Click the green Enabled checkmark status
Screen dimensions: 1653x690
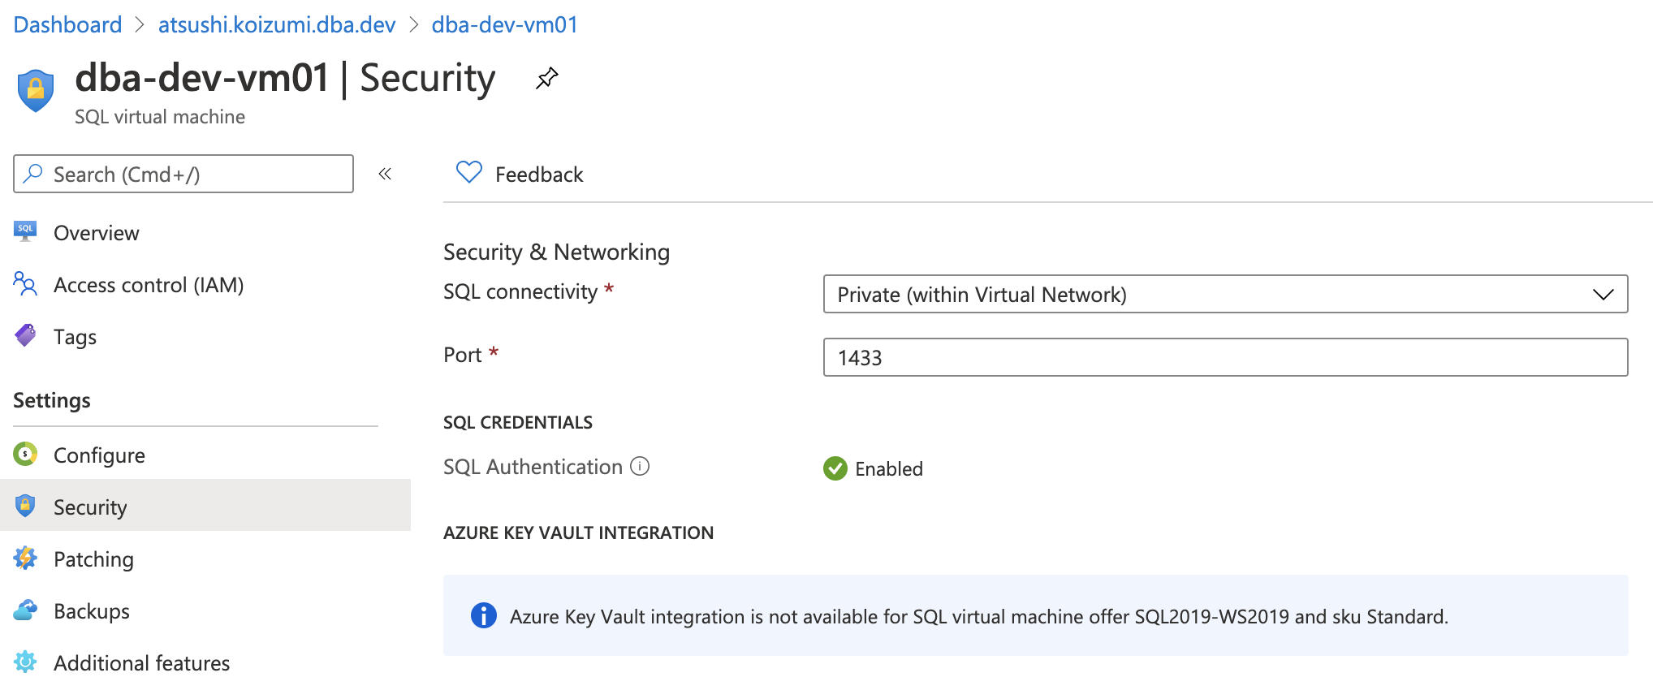click(x=835, y=468)
